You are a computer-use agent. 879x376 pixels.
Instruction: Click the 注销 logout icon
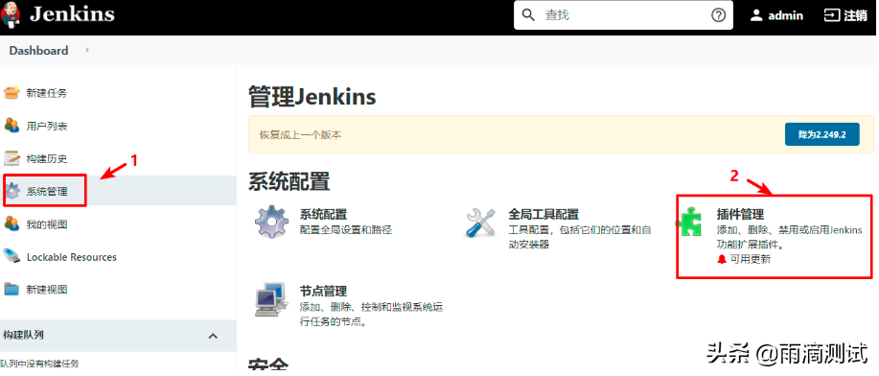point(831,15)
